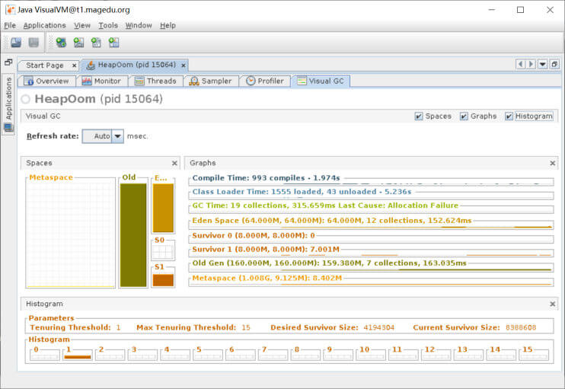
Task: Click the Eden space bar
Action: 163,208
